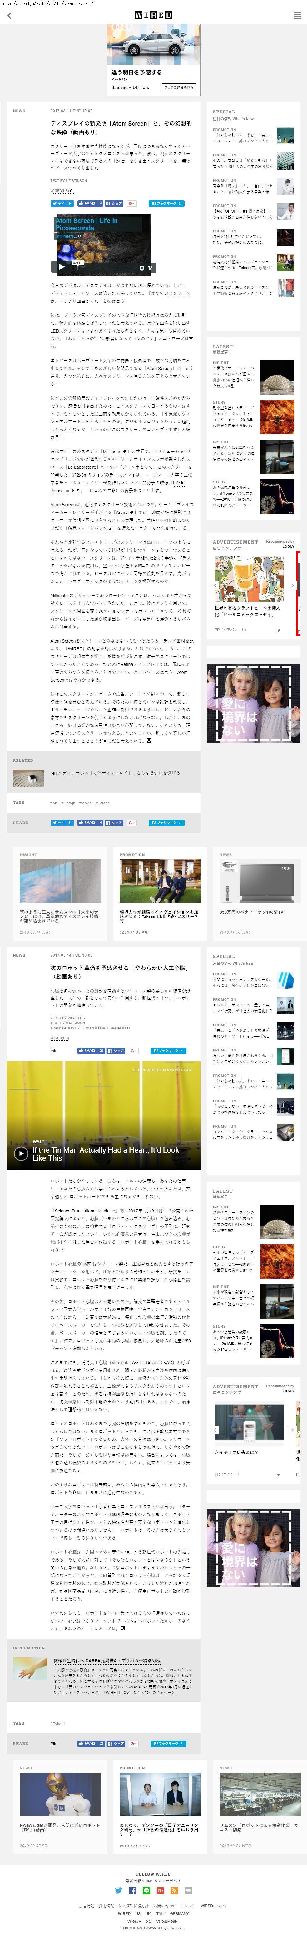Click the mail newsletter icon in footer

tap(188, 1890)
